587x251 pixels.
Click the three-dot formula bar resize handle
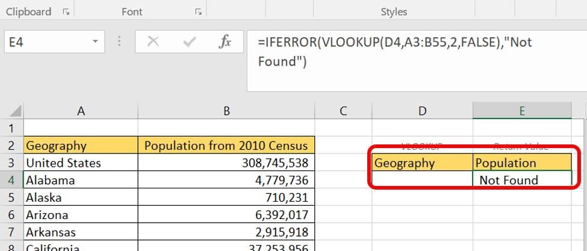pos(119,42)
